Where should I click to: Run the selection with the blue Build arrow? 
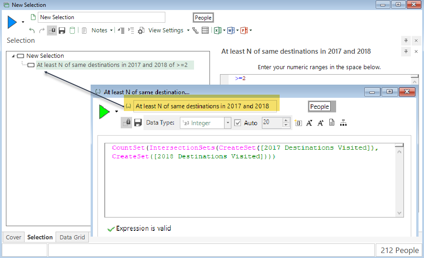coord(12,22)
